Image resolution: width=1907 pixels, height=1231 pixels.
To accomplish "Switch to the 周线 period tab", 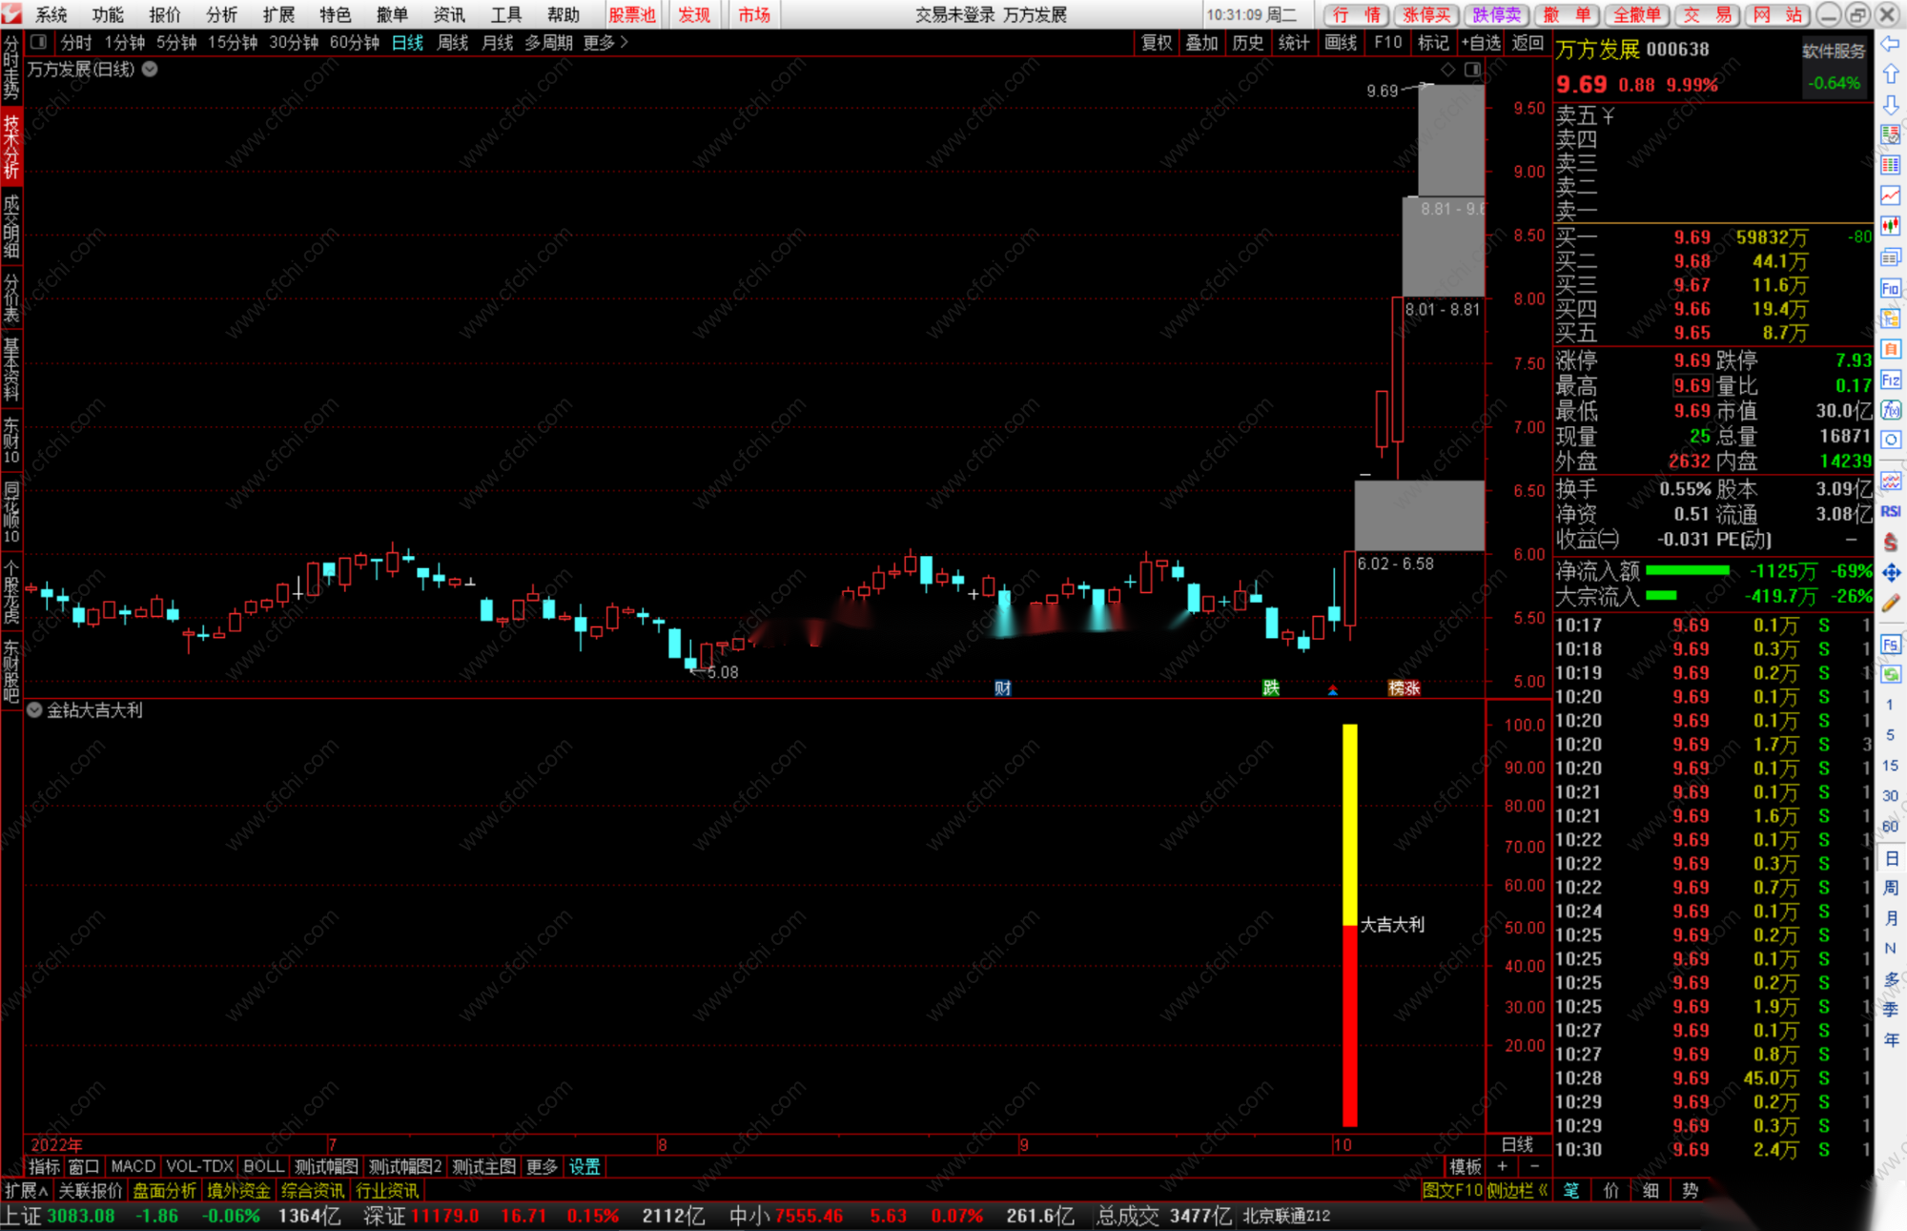I will (x=452, y=43).
